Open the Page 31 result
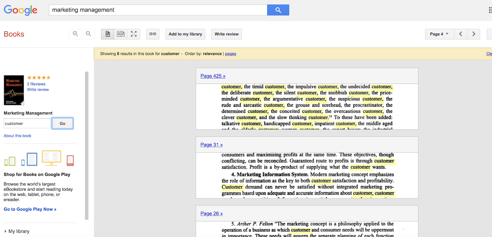 click(212, 145)
